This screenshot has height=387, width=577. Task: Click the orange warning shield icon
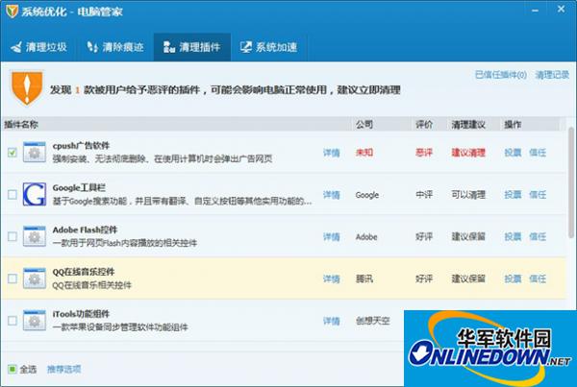[27, 87]
